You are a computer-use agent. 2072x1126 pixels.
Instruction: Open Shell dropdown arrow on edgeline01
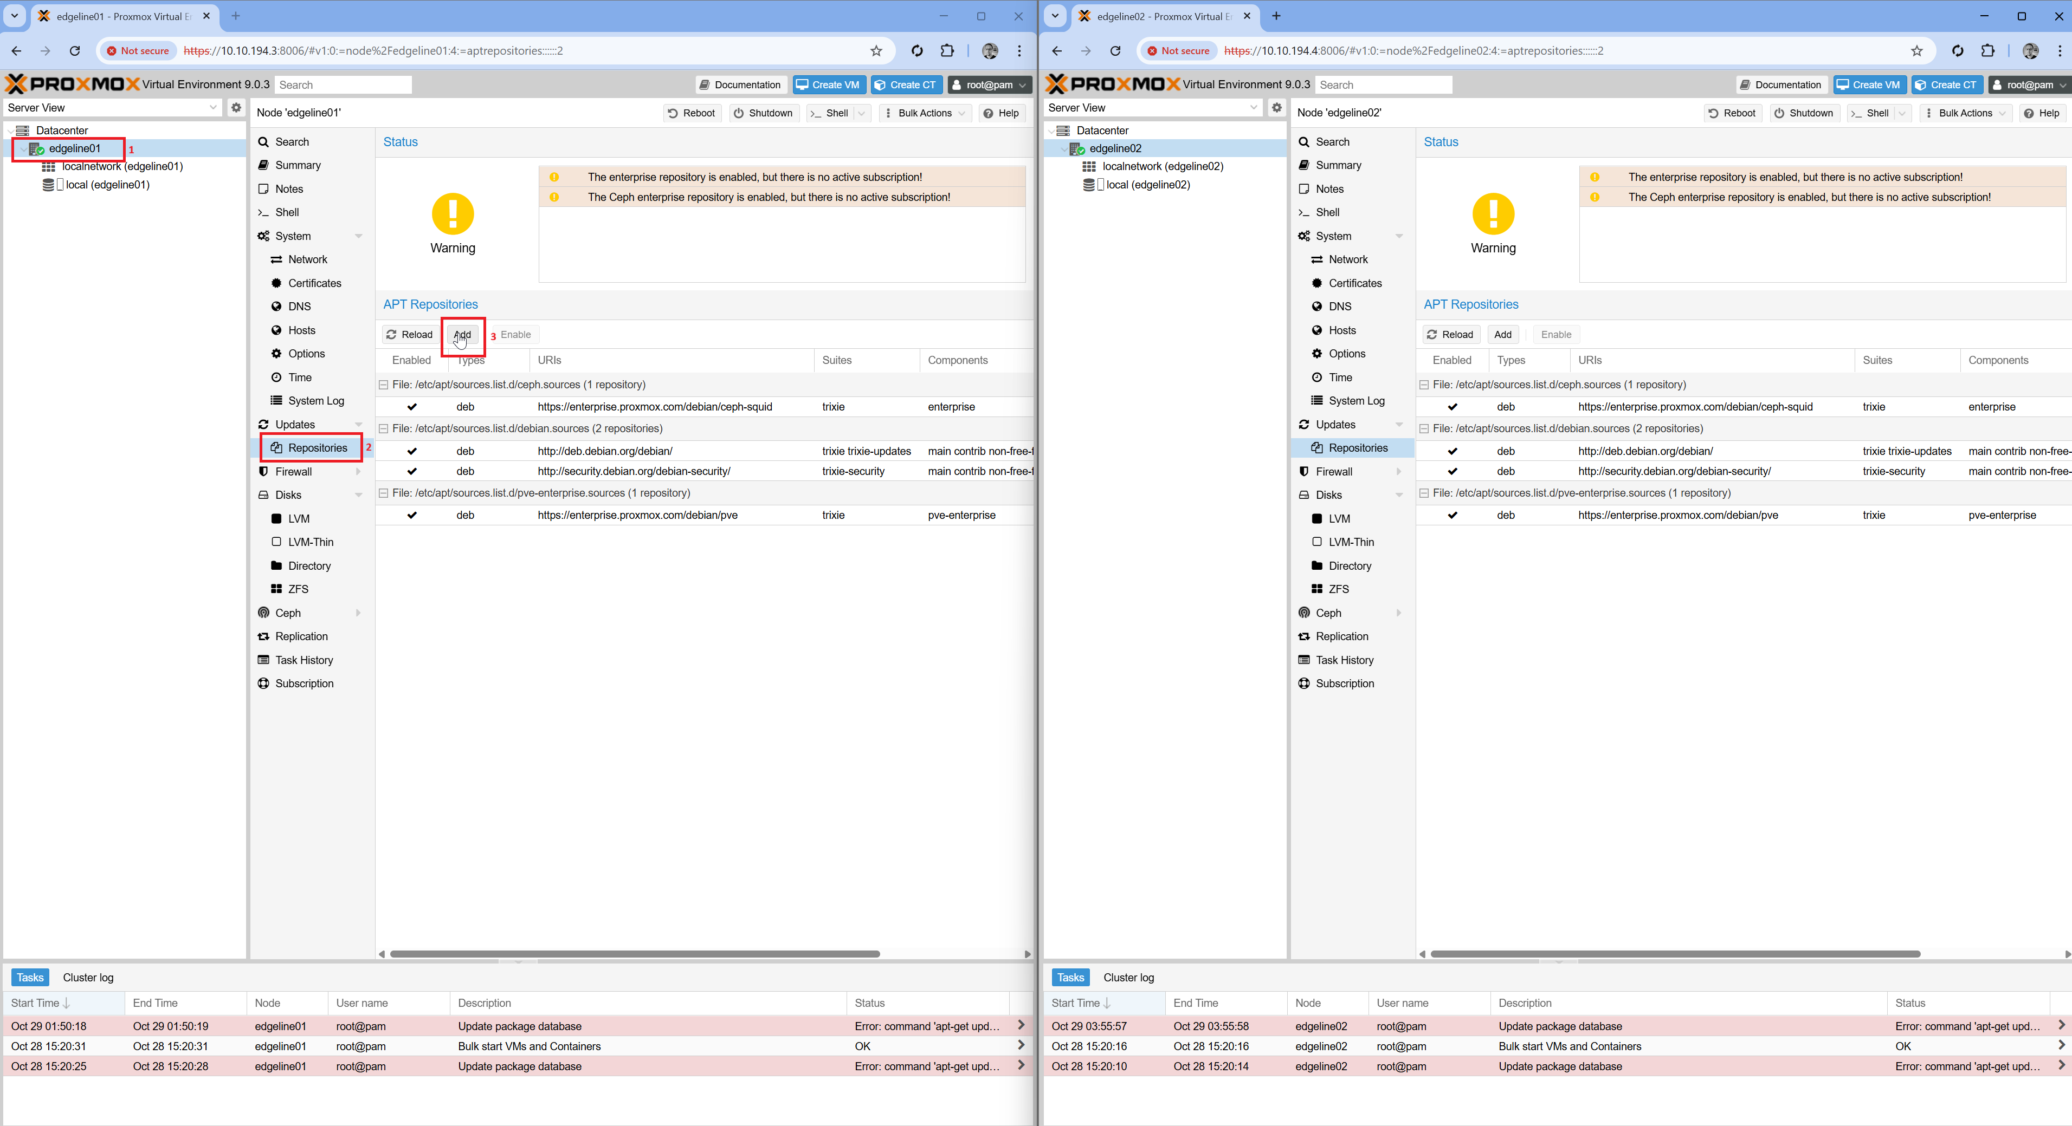862,113
